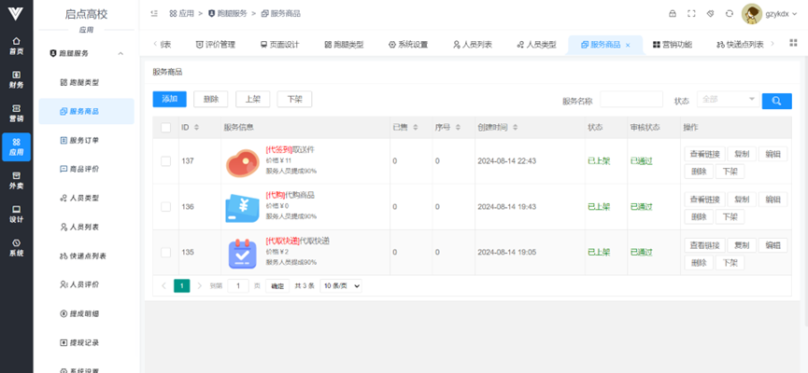Check the select-all header checkbox

click(165, 127)
